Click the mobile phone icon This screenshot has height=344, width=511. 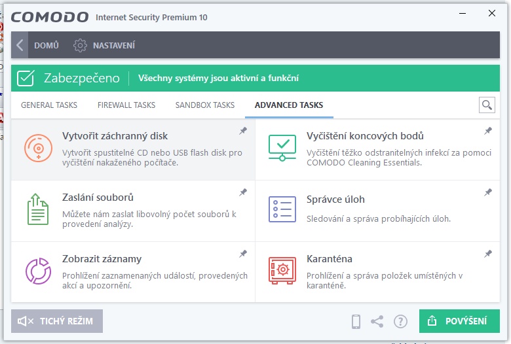[356, 321]
